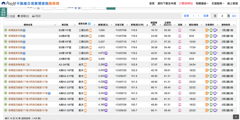
Task: Open the advanced conditions panel icon (進階條件)
Action: click(3, 12)
